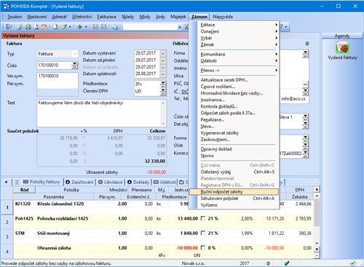Viewport: 364px width, 267px height.
Task: Open the Datum vystavení date dropdown
Action: click(x=163, y=53)
